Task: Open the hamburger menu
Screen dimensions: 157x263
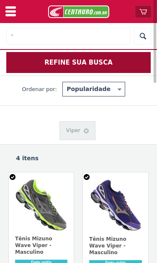Action: coord(10,11)
